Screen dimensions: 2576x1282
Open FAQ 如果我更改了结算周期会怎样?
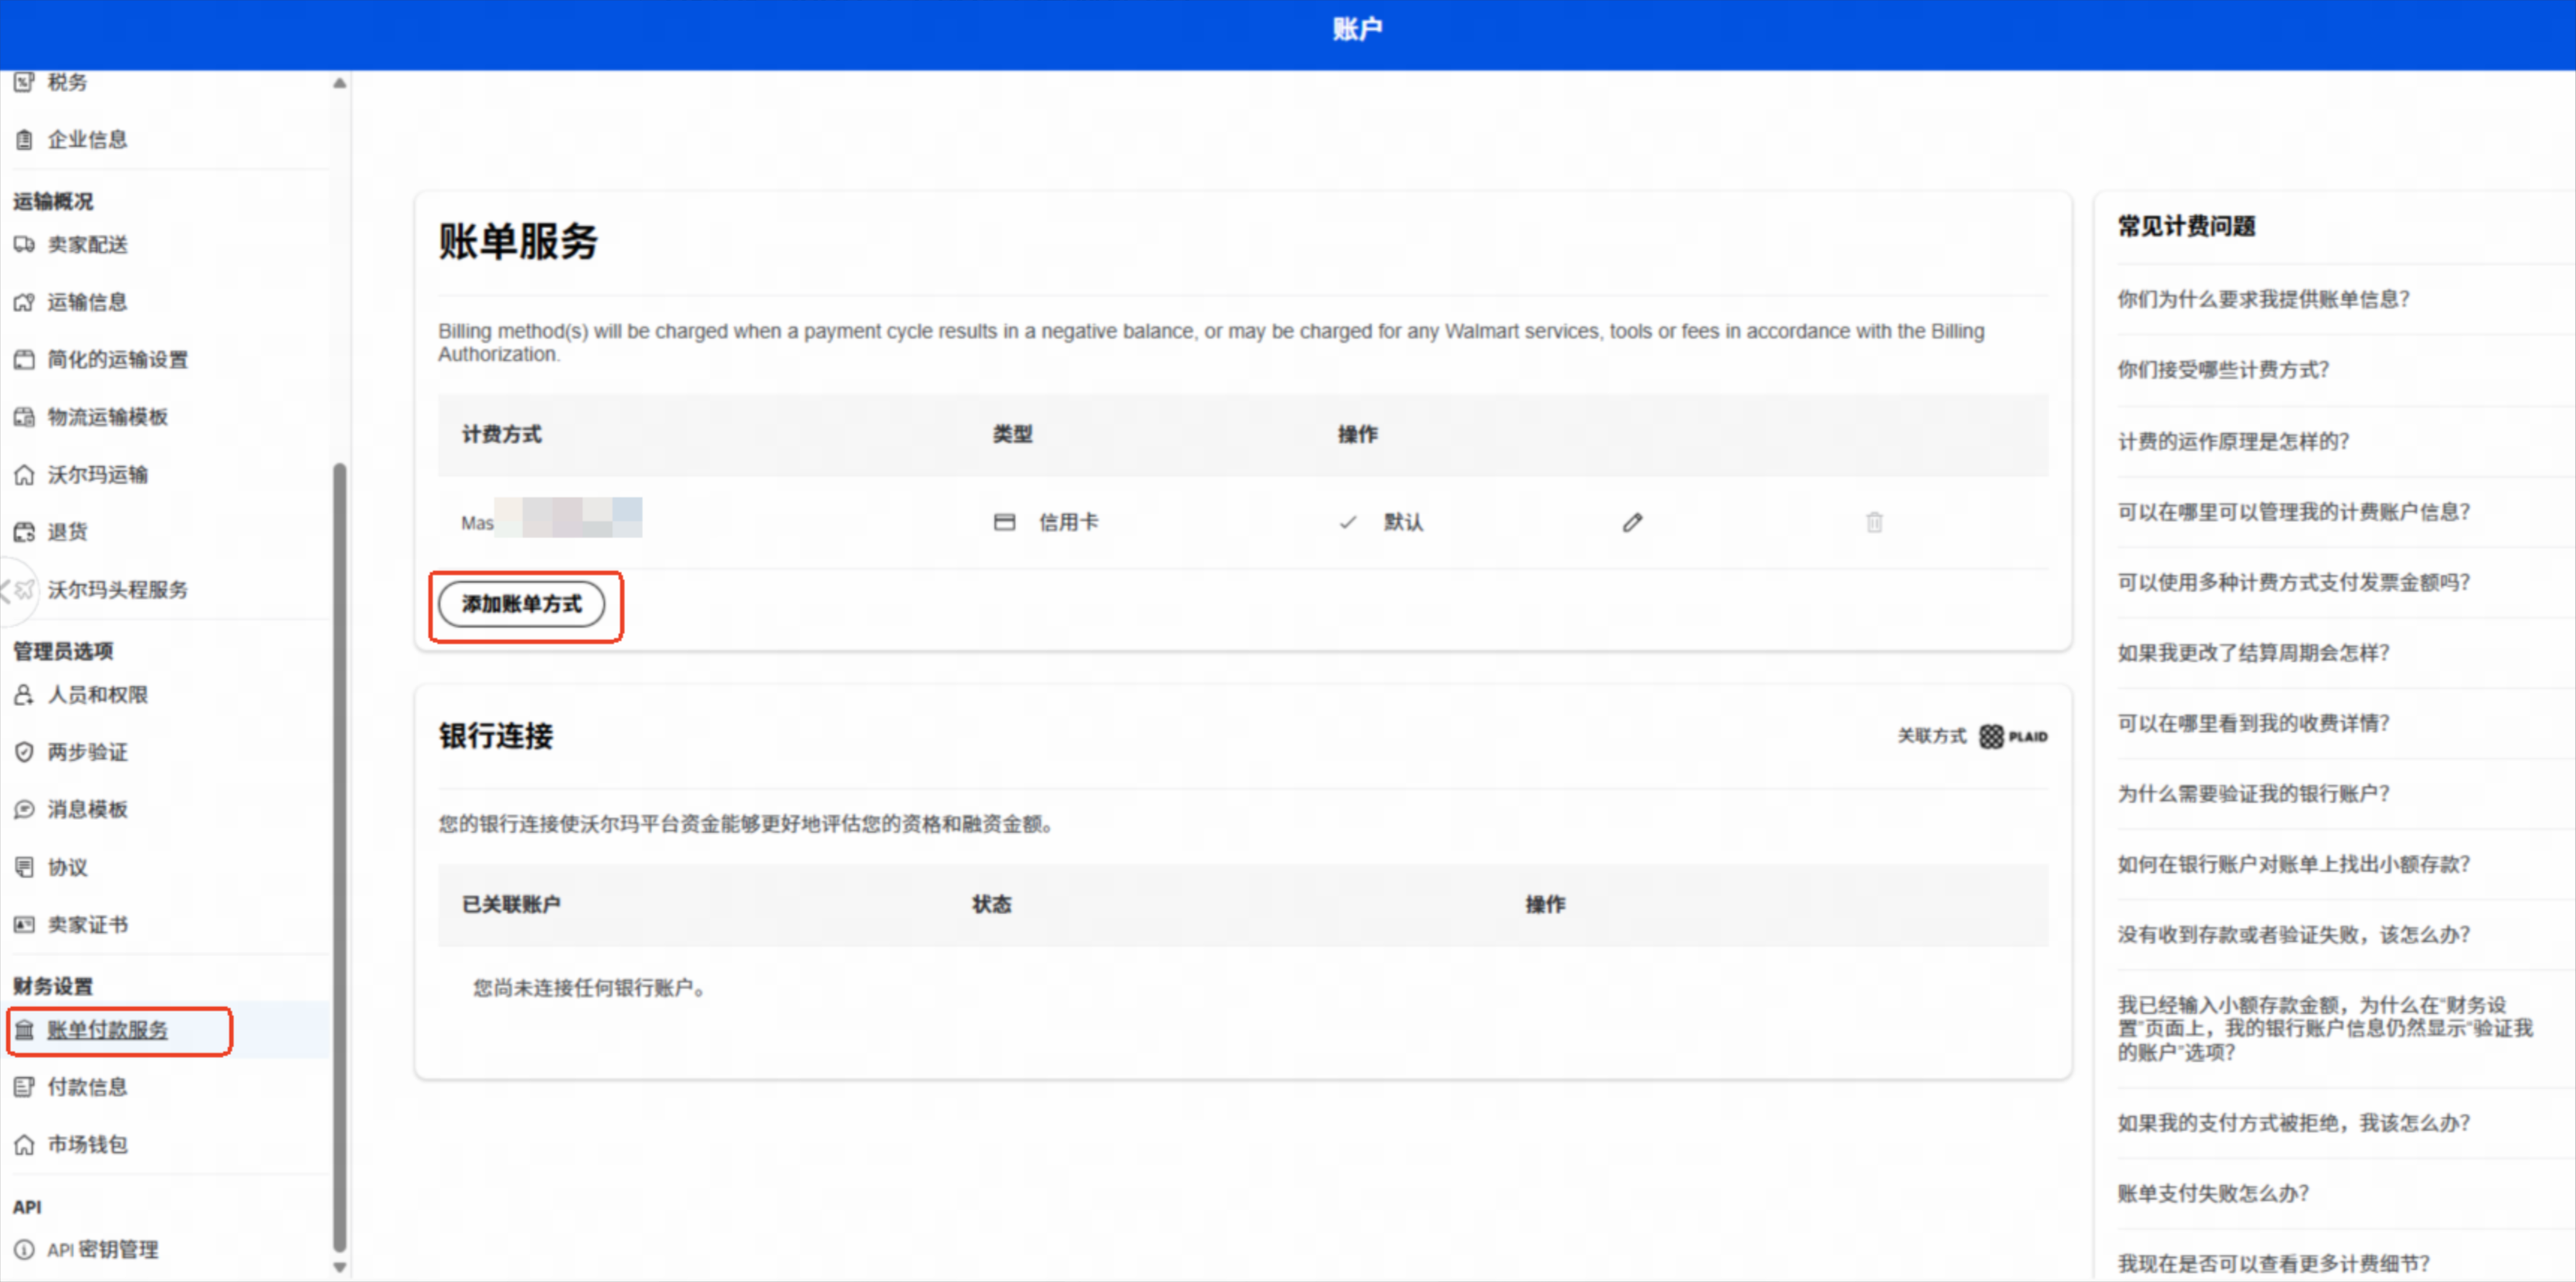[2253, 653]
